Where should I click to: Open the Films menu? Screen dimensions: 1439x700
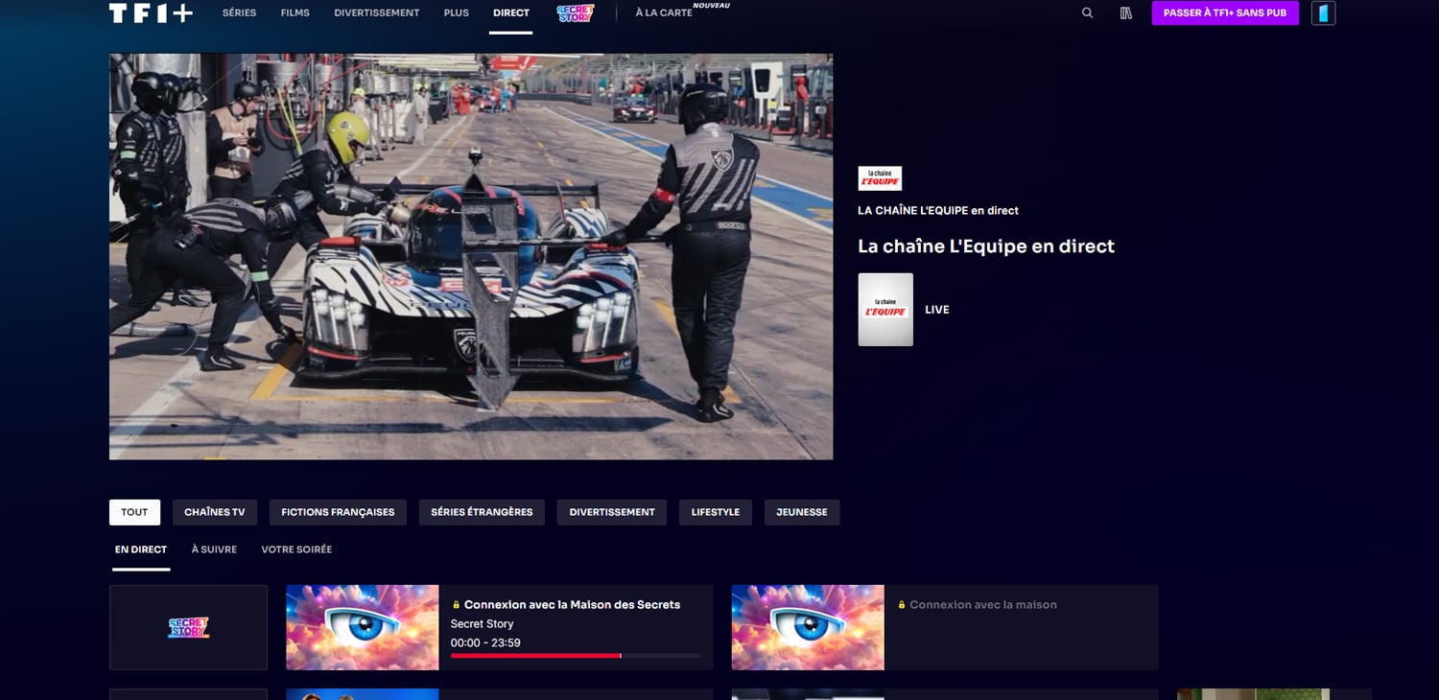point(295,13)
